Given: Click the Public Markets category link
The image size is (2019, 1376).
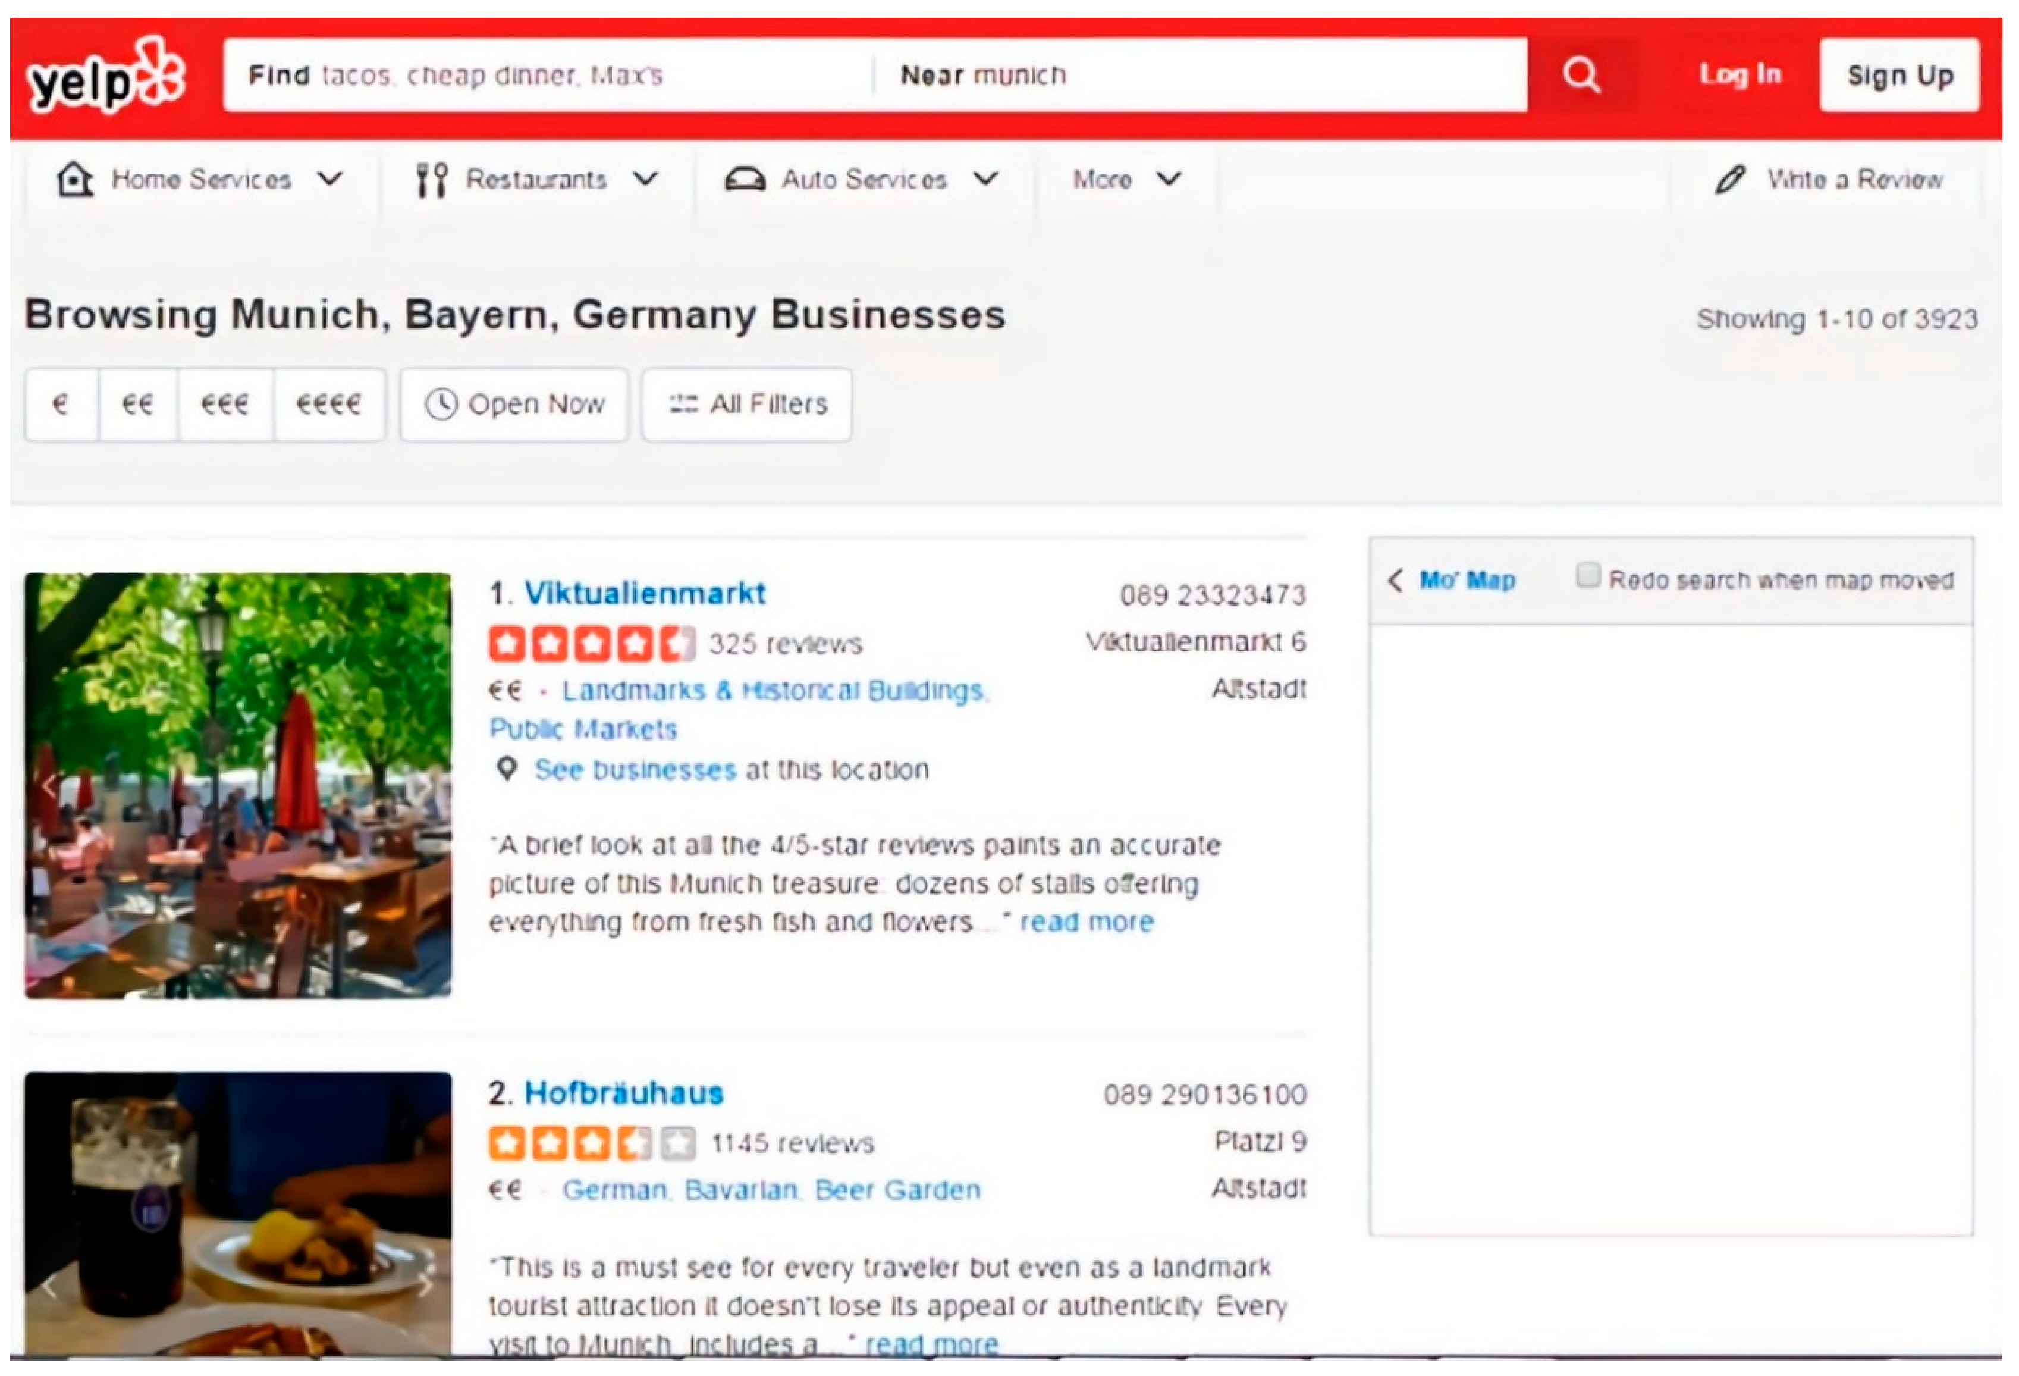Looking at the screenshot, I should 583,729.
